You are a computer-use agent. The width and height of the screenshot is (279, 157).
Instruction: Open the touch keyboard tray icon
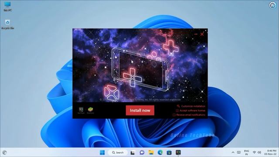click(239, 152)
